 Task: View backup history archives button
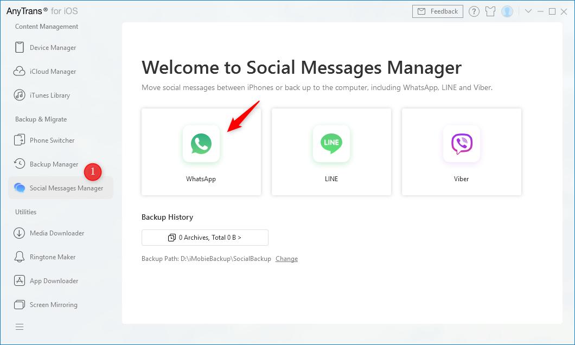click(205, 238)
